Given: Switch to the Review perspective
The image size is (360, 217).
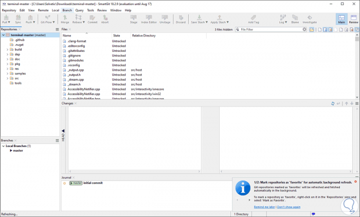Looking at the screenshot, I should [x=354, y=19].
